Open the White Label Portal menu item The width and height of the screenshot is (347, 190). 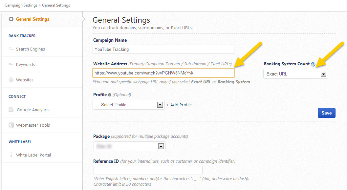pyautogui.click(x=33, y=155)
